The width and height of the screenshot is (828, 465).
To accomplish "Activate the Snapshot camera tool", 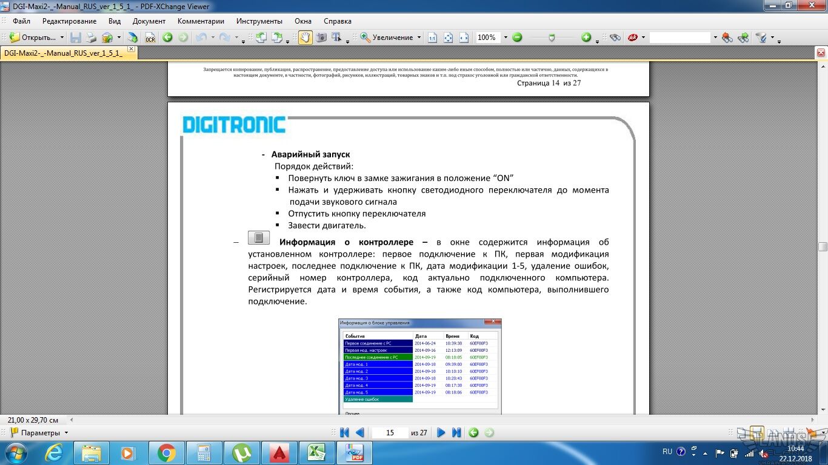I will [321, 38].
